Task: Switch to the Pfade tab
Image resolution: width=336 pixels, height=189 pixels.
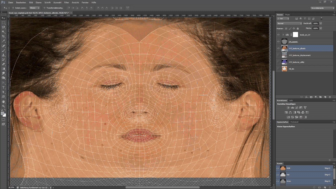Action: [287, 15]
